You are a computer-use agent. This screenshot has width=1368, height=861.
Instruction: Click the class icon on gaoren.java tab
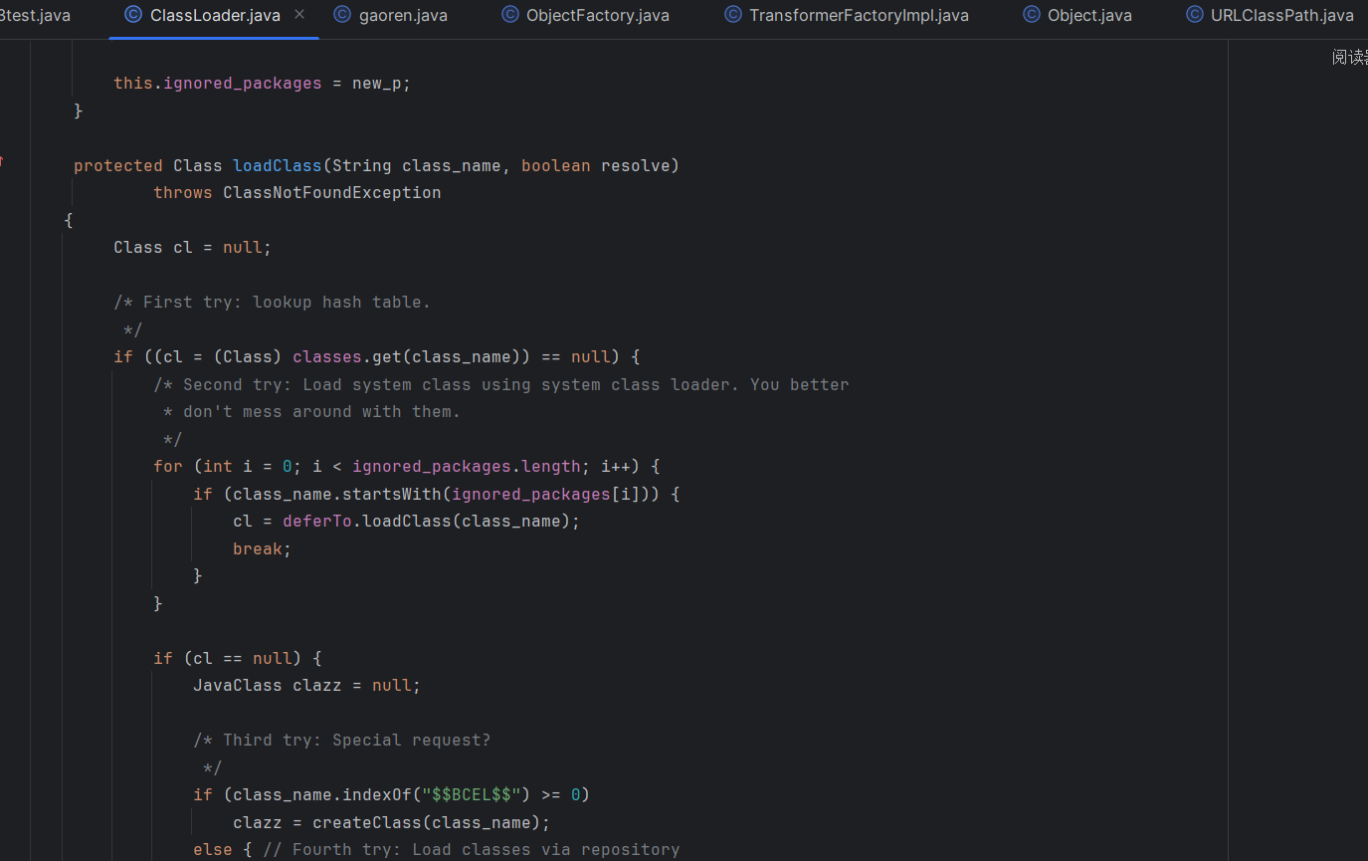pos(342,15)
